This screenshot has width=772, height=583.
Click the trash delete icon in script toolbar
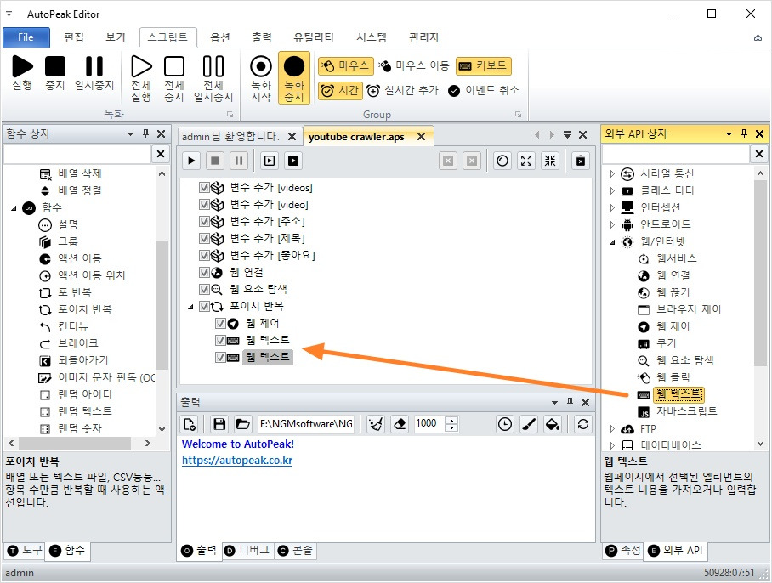[581, 161]
